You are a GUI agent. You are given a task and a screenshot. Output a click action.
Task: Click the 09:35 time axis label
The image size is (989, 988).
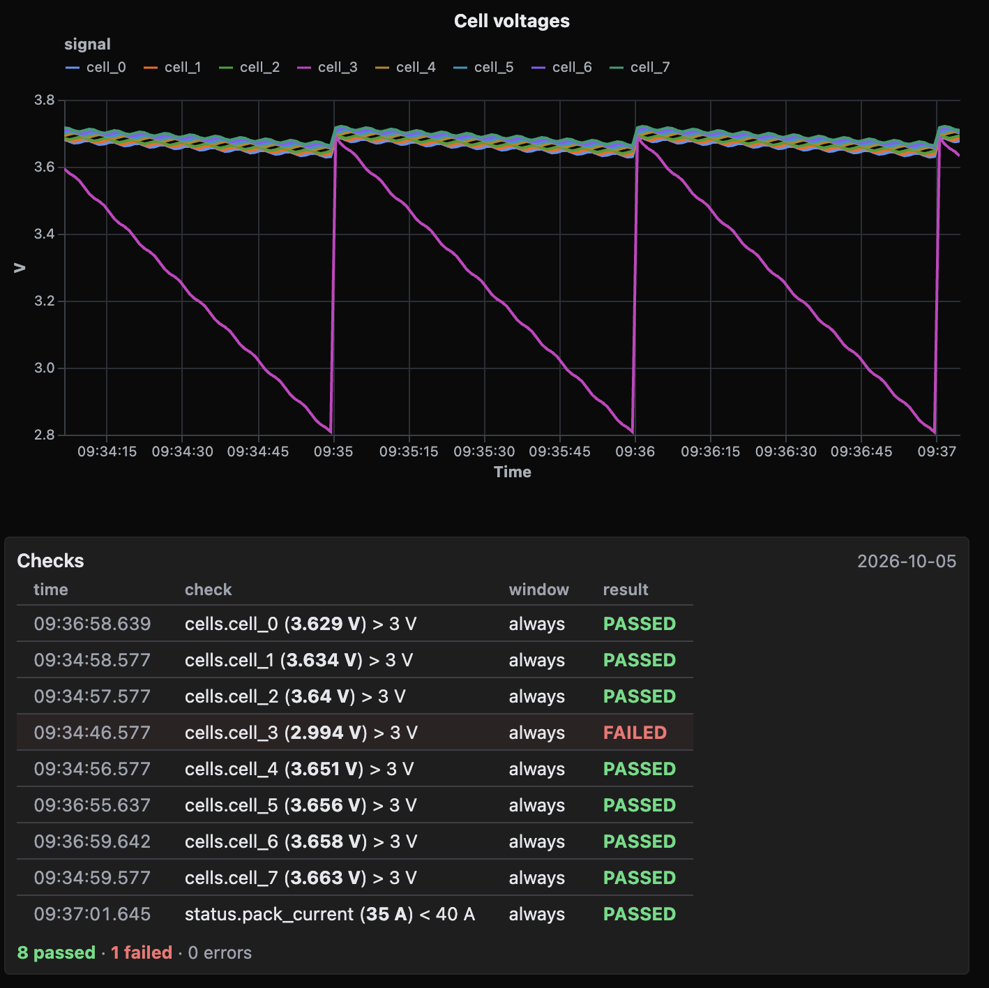[333, 451]
